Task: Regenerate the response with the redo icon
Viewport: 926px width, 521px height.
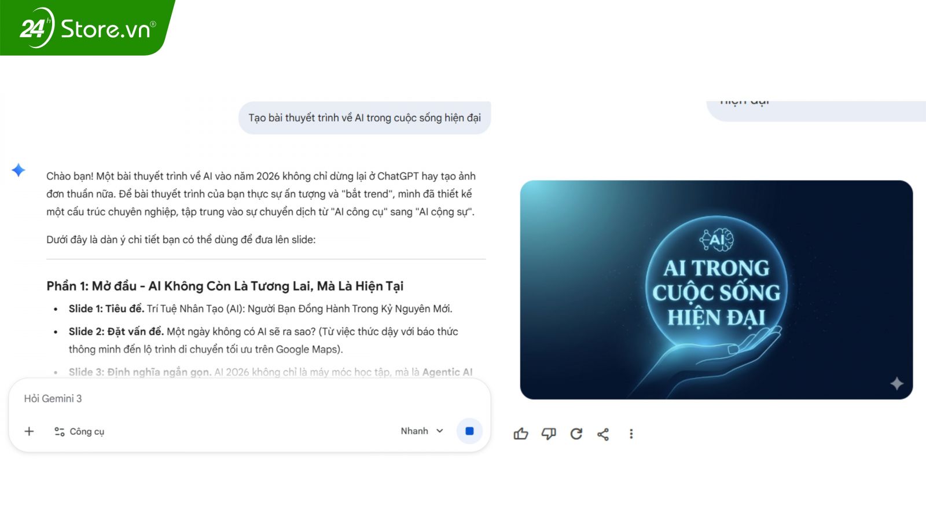Action: (x=576, y=434)
